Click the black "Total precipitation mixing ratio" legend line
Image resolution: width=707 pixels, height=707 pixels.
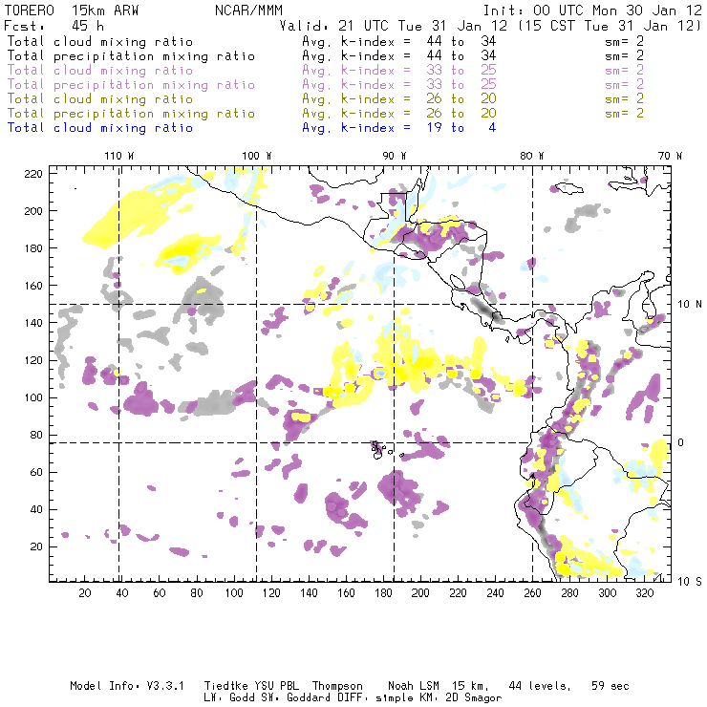point(131,56)
